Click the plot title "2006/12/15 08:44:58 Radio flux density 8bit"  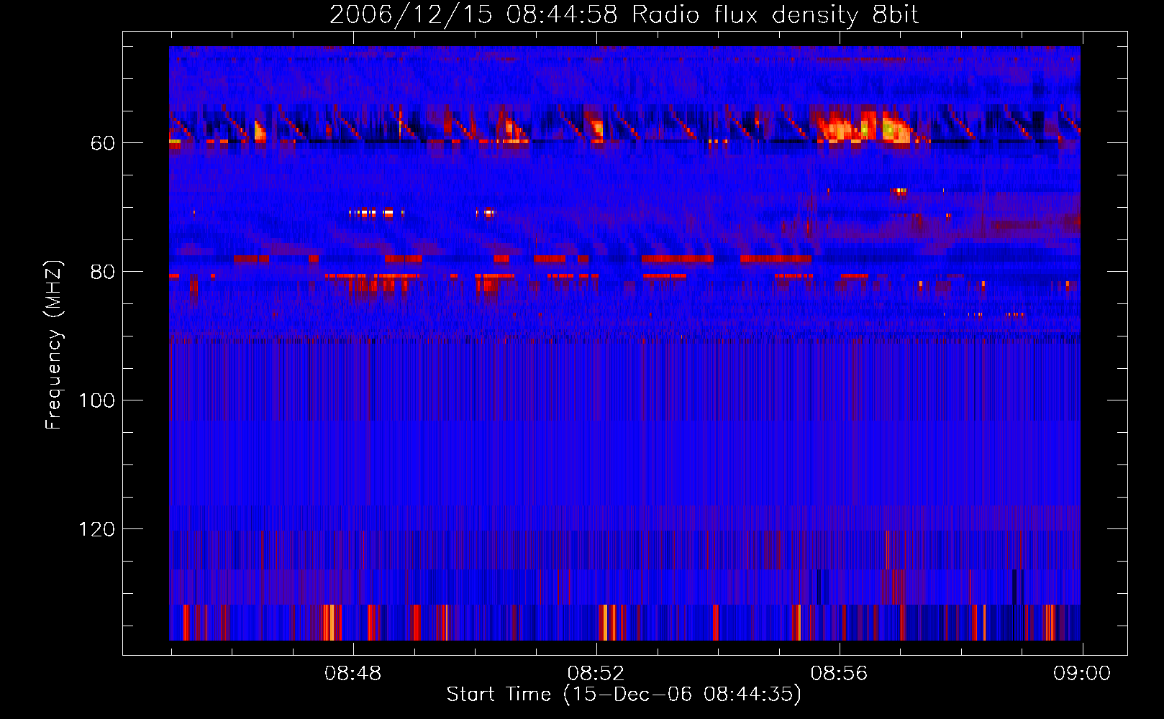click(624, 14)
